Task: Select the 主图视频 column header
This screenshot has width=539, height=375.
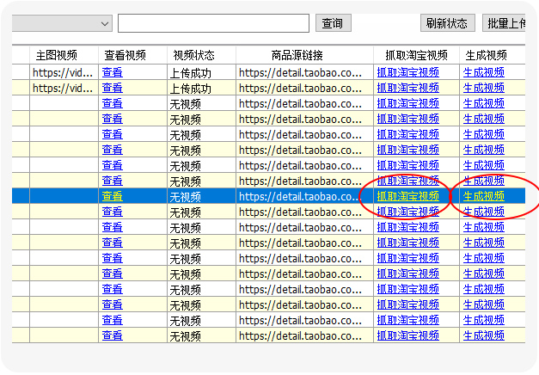Action: (57, 55)
